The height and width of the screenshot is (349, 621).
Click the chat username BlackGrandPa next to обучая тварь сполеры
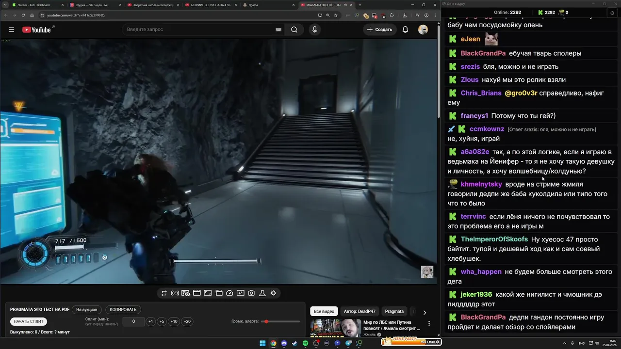(483, 53)
